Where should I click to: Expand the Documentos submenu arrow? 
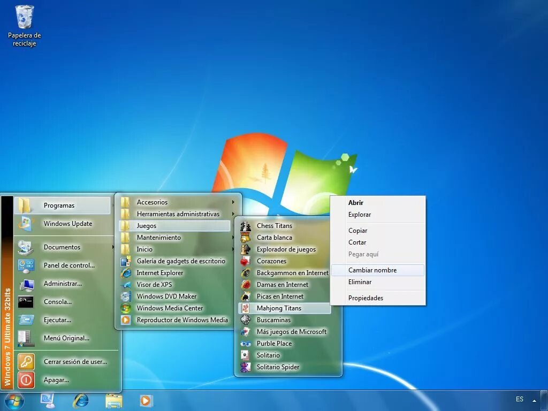pos(113,247)
